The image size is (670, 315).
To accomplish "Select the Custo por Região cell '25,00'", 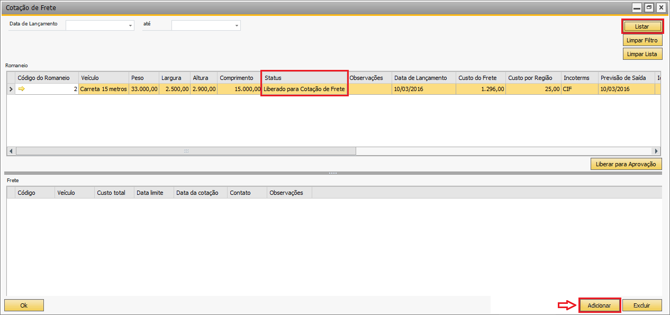I will [533, 89].
